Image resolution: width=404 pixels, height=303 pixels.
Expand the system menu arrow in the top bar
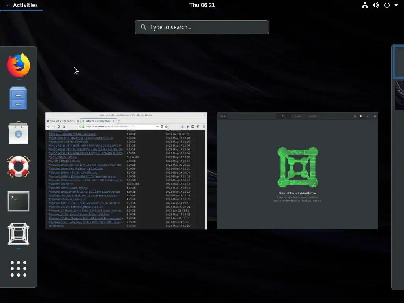click(x=396, y=5)
